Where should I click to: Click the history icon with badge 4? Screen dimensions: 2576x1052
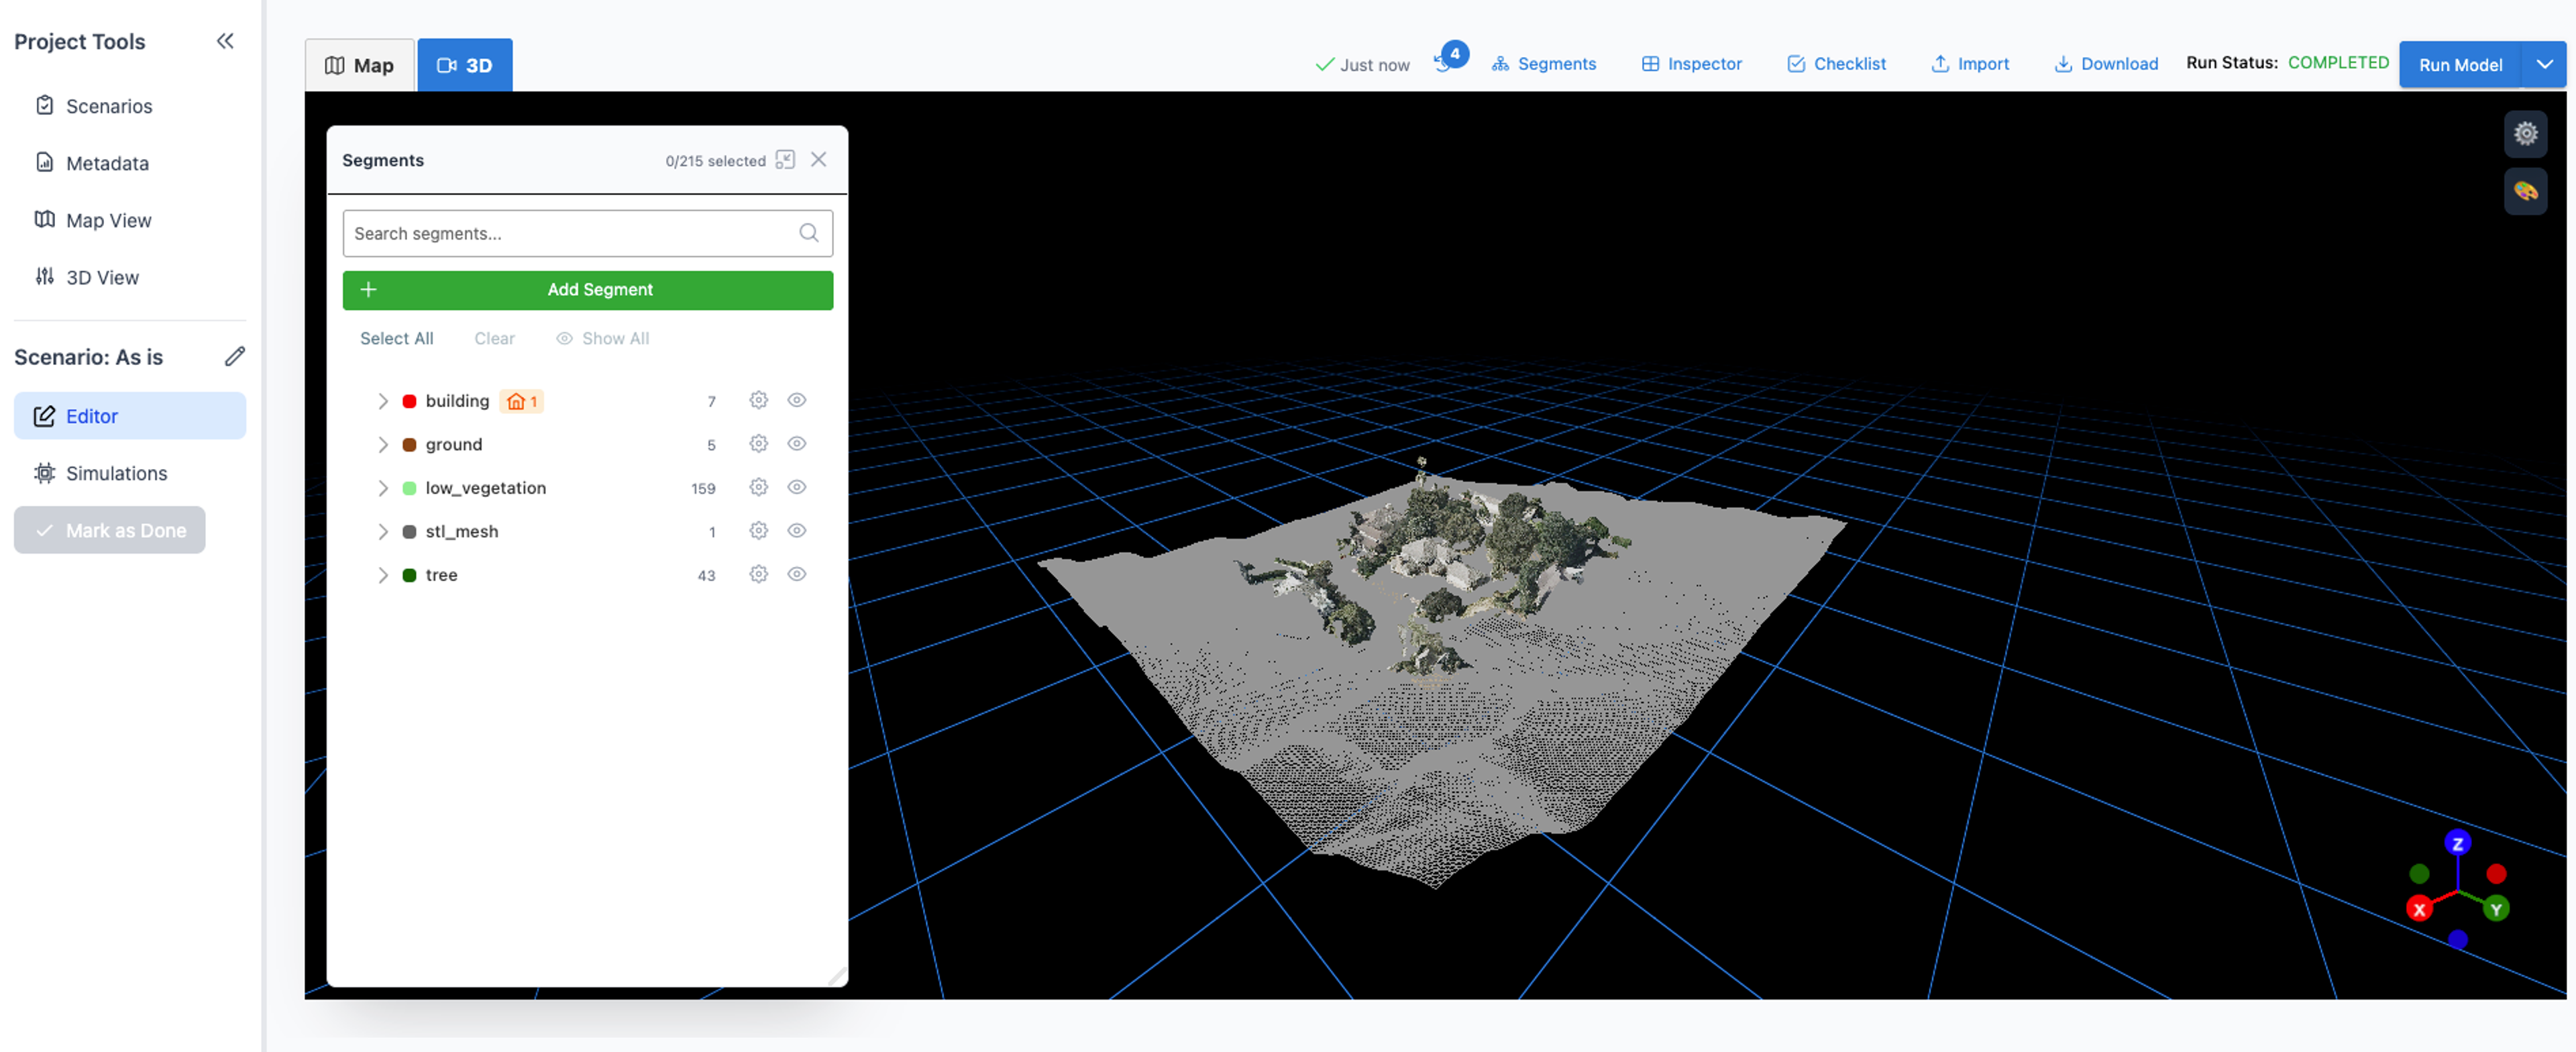[1444, 63]
